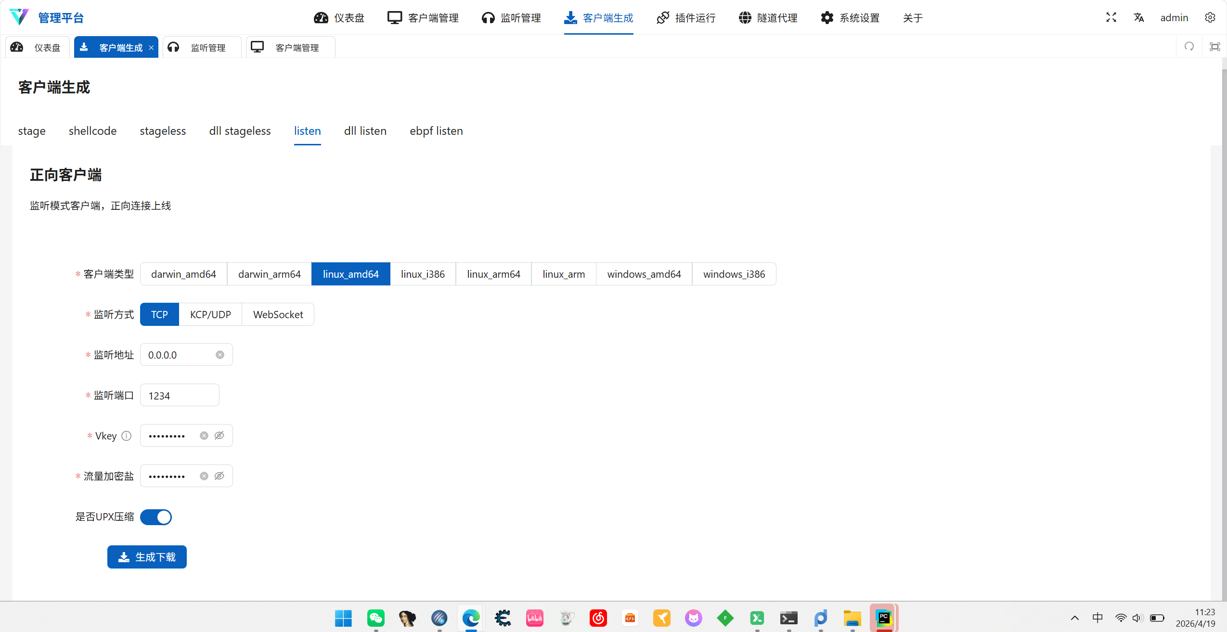Choose linux_arm64 client type
This screenshot has width=1227, height=632.
coord(493,274)
